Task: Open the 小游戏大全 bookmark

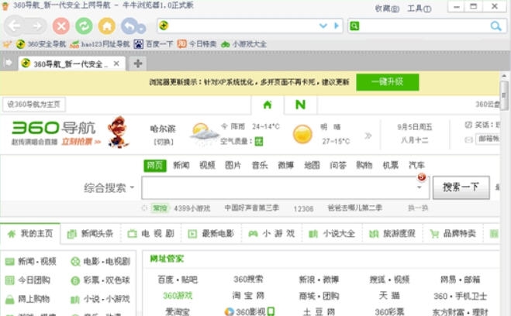Action: coord(243,44)
